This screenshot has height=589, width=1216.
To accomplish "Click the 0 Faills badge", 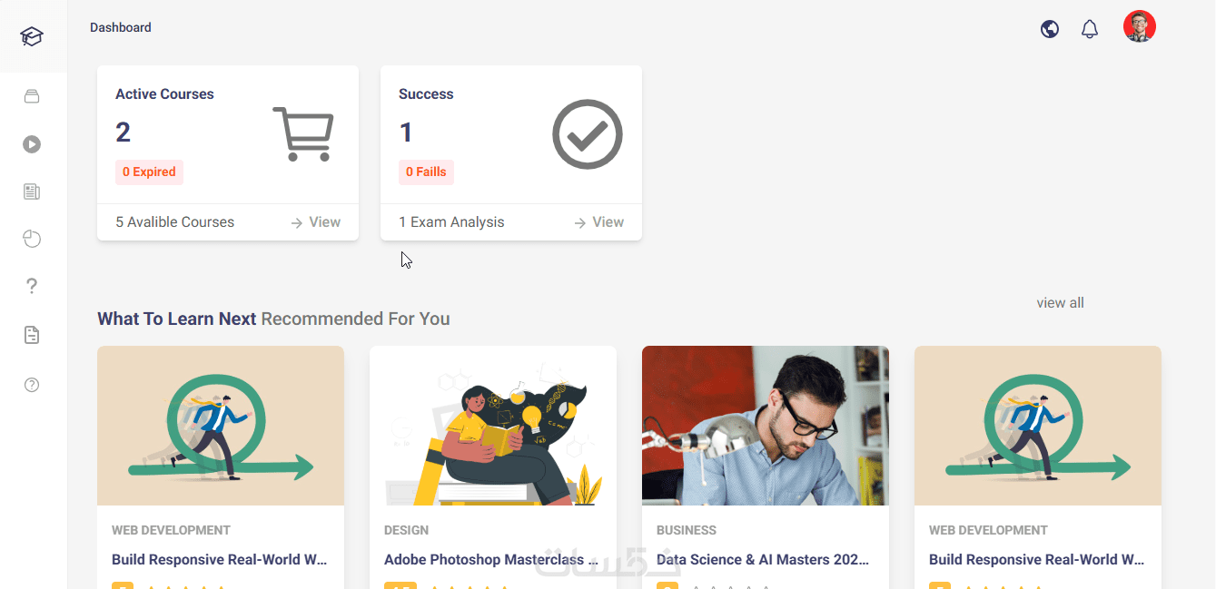I will click(x=426, y=172).
